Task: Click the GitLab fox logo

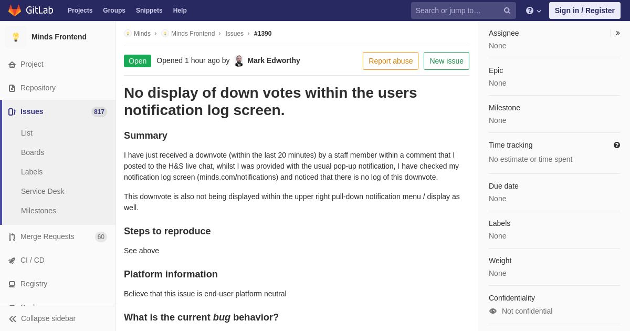Action: point(15,11)
